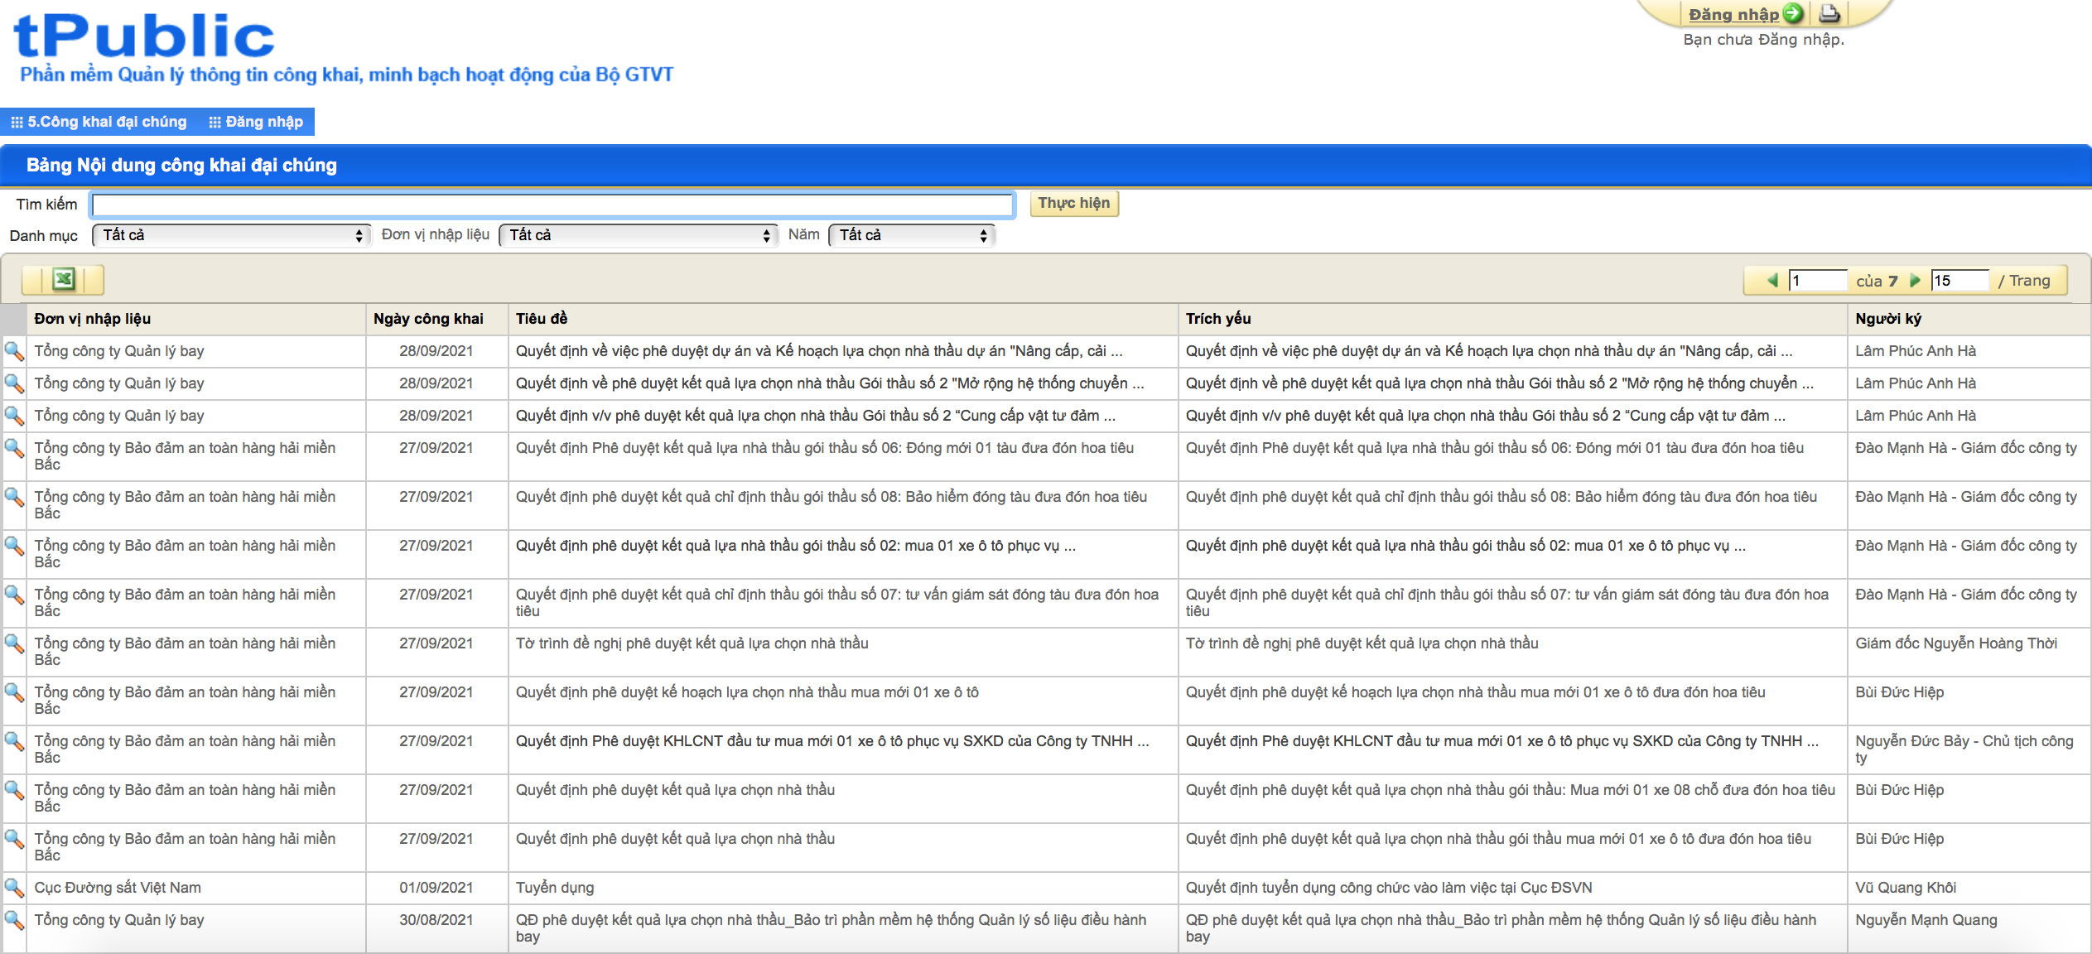The height and width of the screenshot is (954, 2092).
Task: Open the Đơn vị nhập liệu dropdown
Action: pyautogui.click(x=638, y=236)
